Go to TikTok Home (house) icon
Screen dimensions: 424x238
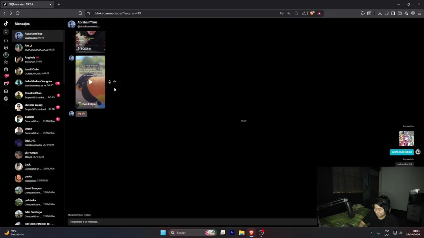(6, 40)
